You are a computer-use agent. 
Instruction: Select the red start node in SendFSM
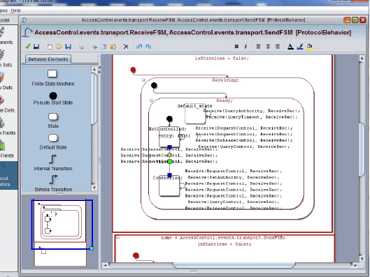[x=136, y=255]
